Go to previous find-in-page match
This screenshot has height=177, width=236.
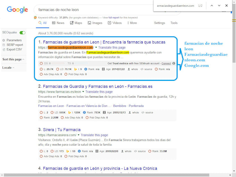pyautogui.click(x=212, y=6)
